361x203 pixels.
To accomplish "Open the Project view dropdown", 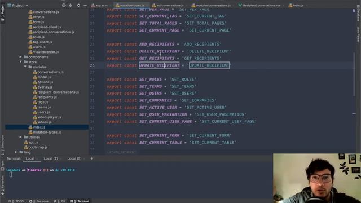I will point(17,5).
